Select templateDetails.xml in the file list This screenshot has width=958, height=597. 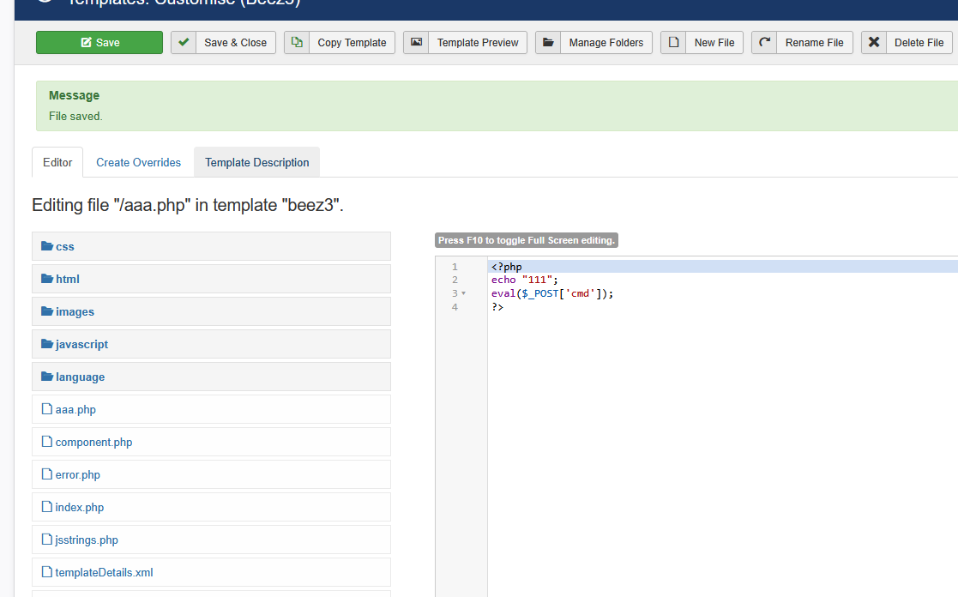click(104, 573)
